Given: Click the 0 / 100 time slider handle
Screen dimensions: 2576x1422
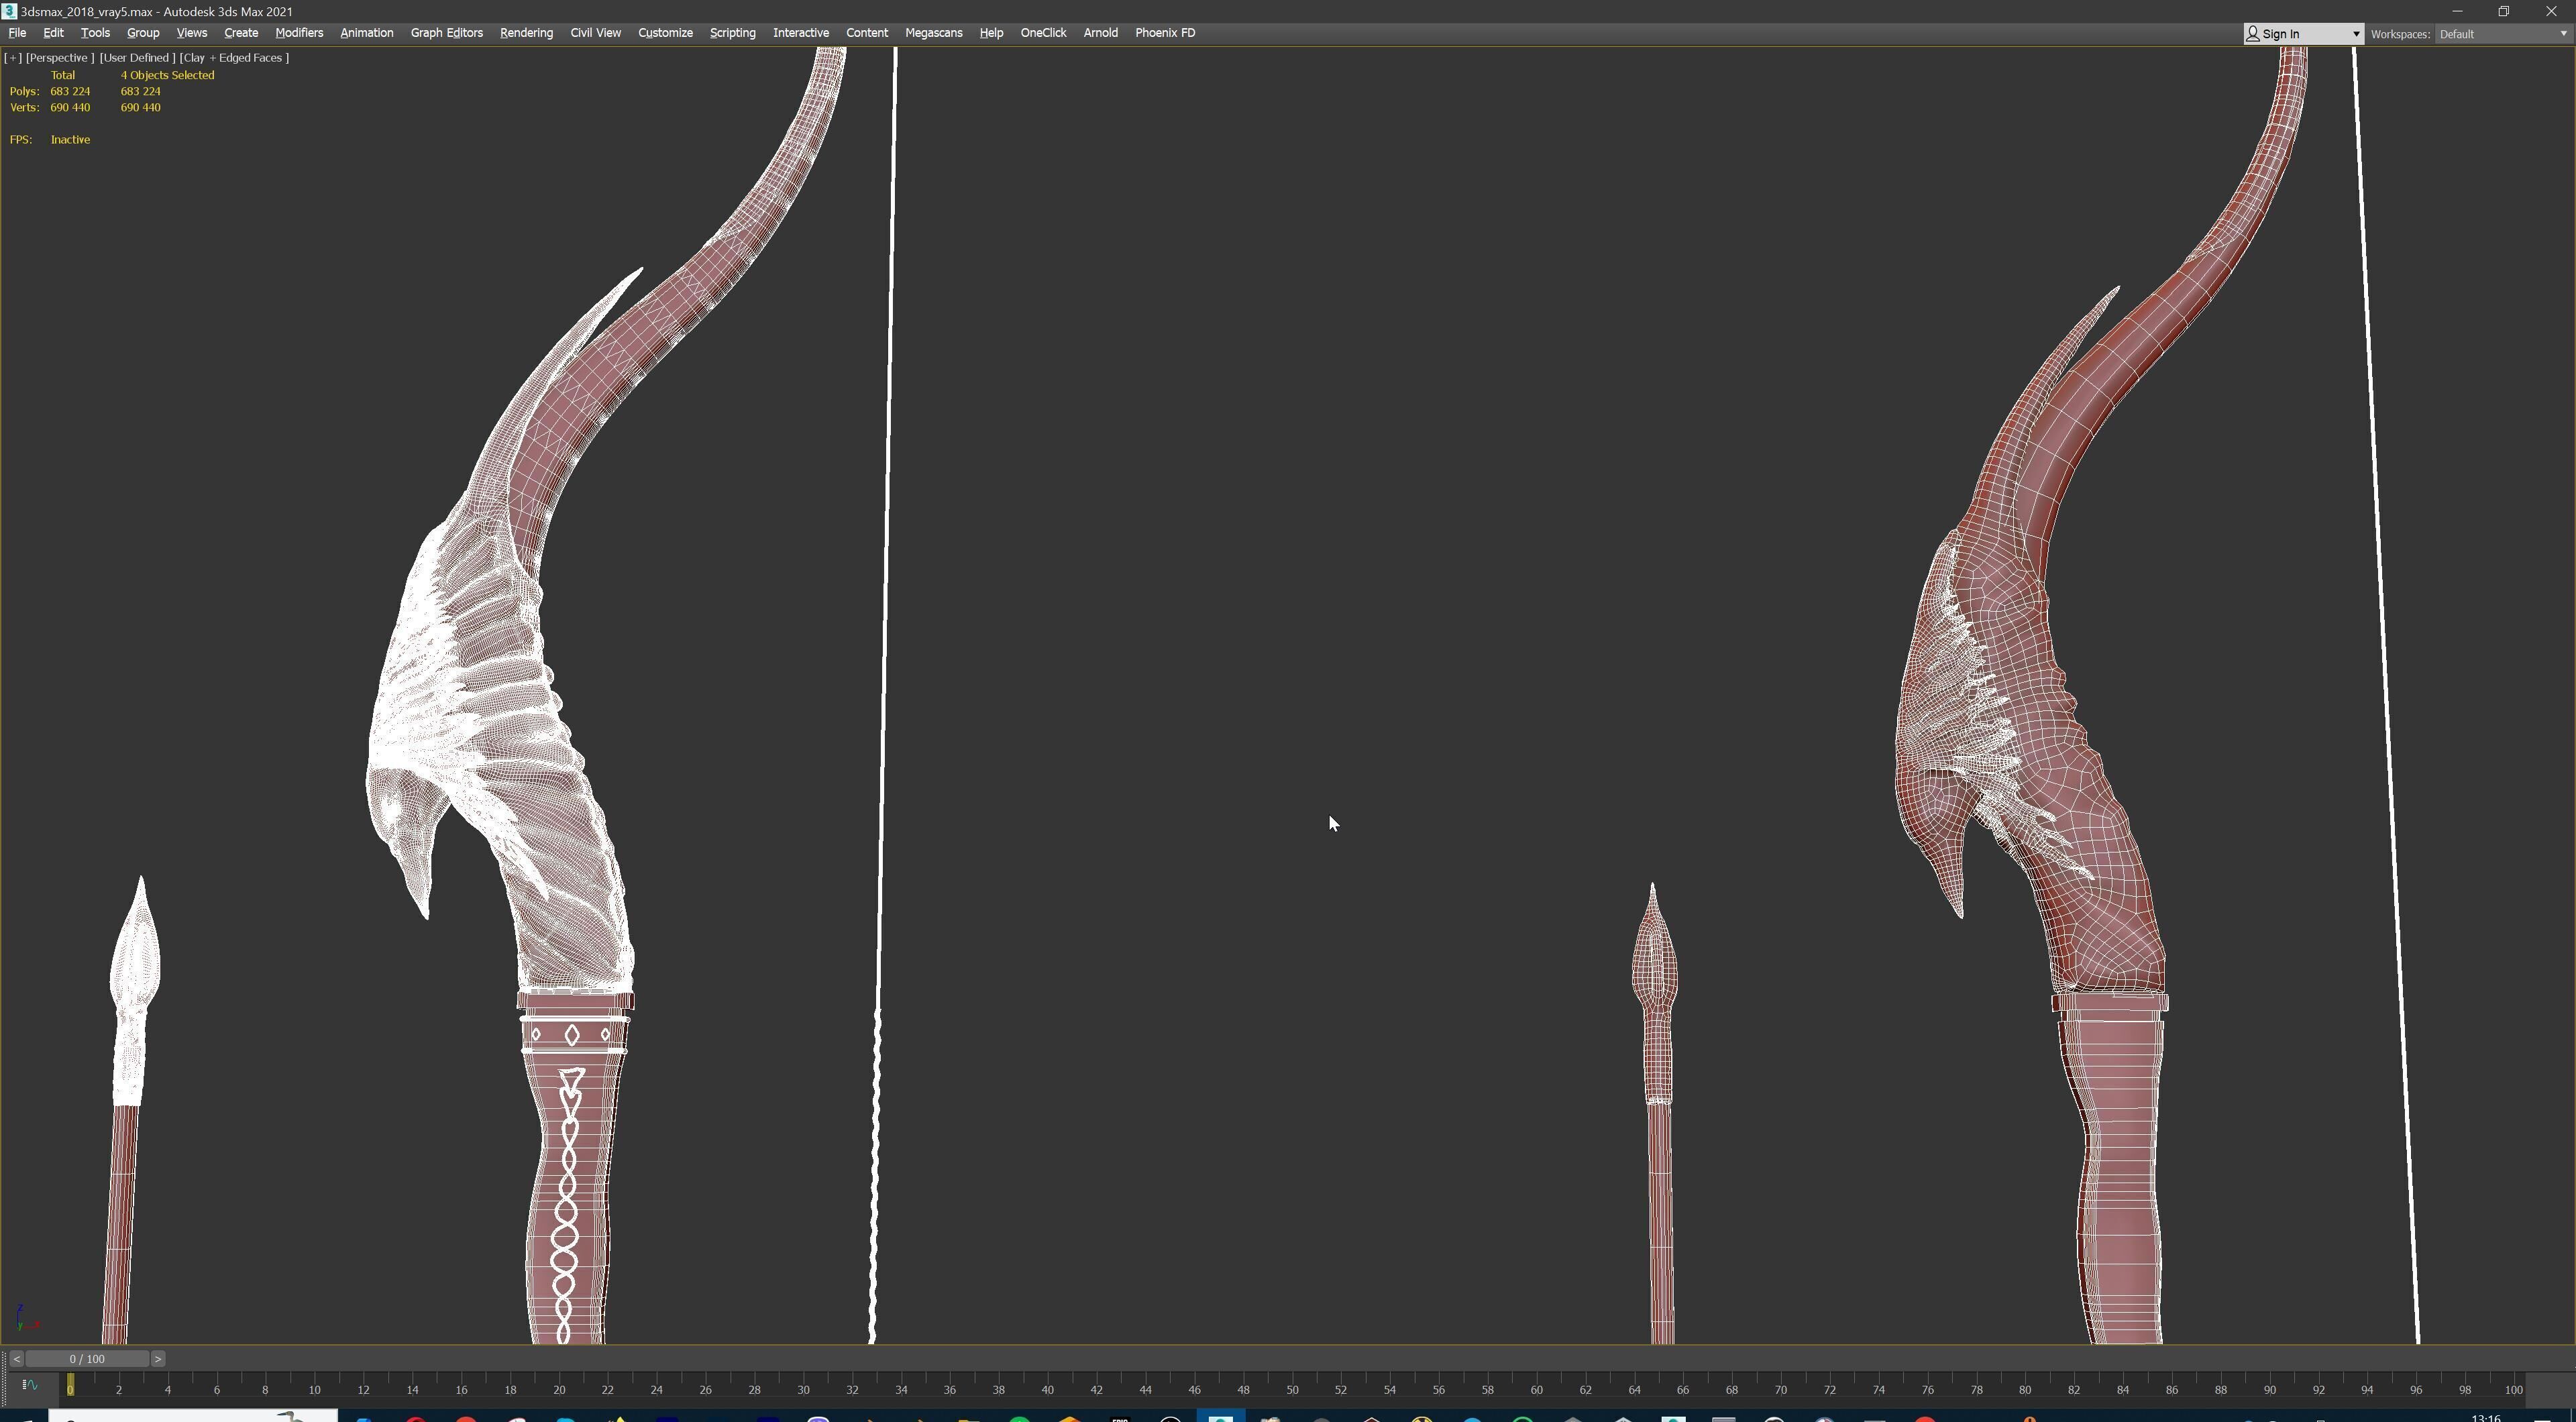Looking at the screenshot, I should 87,1359.
